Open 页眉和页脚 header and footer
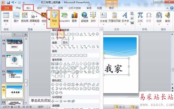 click(115, 17)
